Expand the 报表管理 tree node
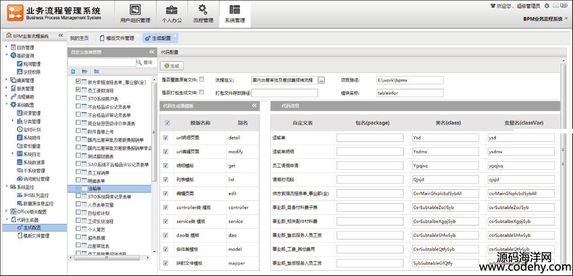The width and height of the screenshot is (573, 276). tap(6, 88)
